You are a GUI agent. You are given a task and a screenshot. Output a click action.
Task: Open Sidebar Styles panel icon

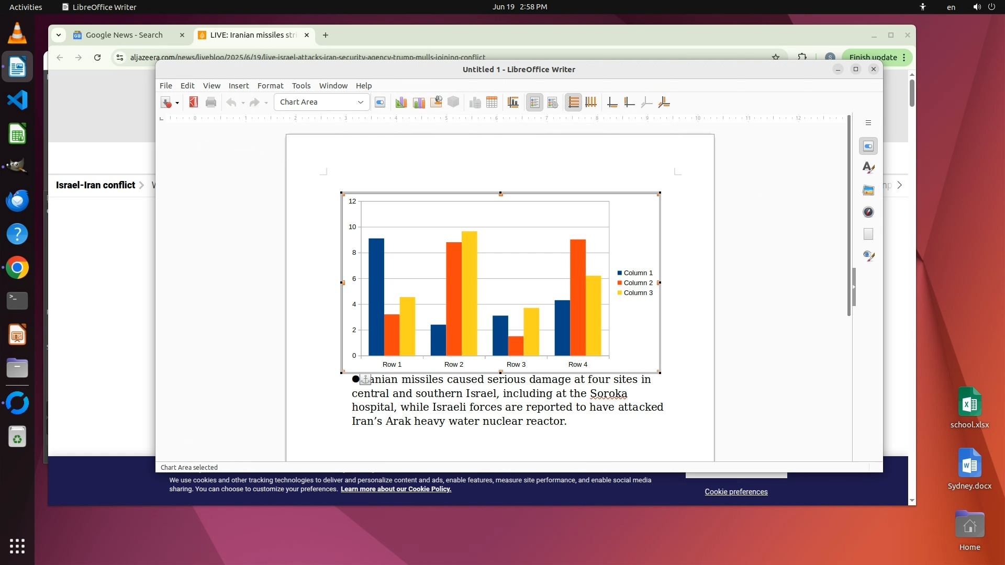click(x=868, y=168)
